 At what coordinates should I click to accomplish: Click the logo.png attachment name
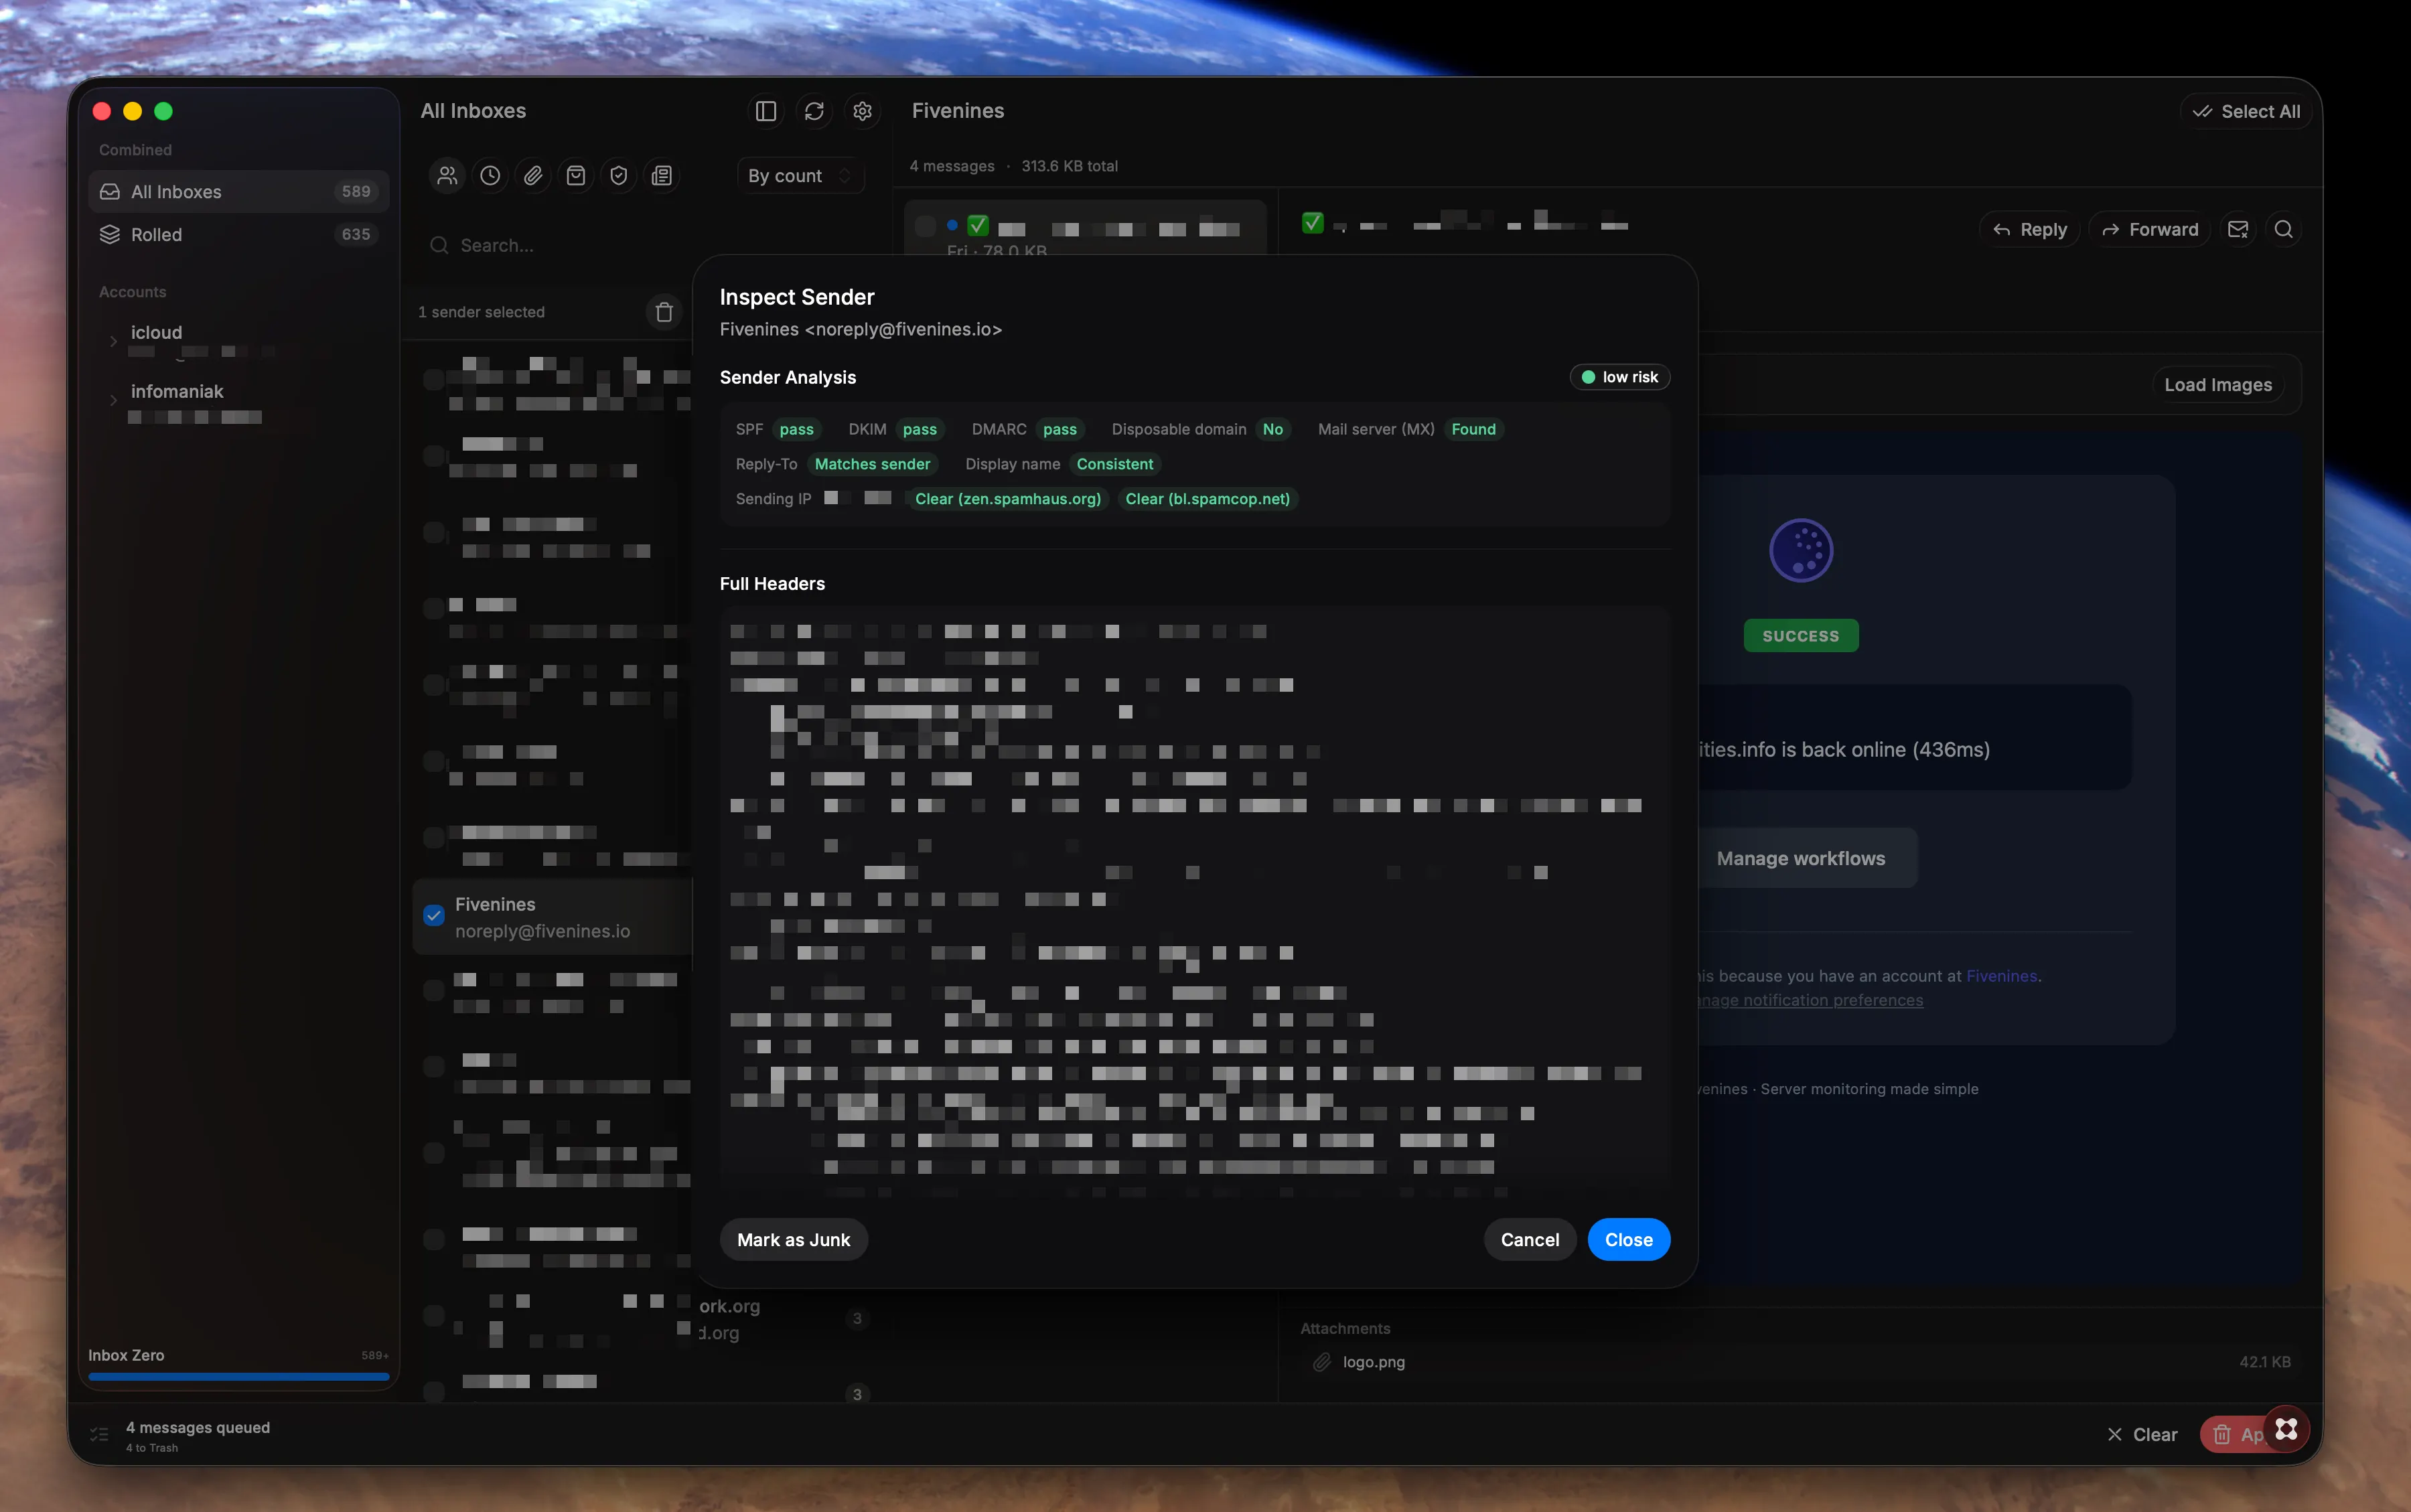point(1374,1362)
